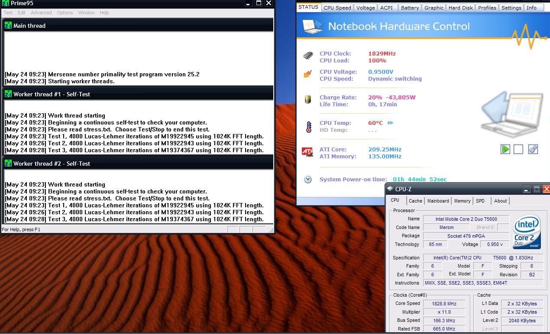
Task: Switch to the Profiles tab
Action: coord(487,8)
